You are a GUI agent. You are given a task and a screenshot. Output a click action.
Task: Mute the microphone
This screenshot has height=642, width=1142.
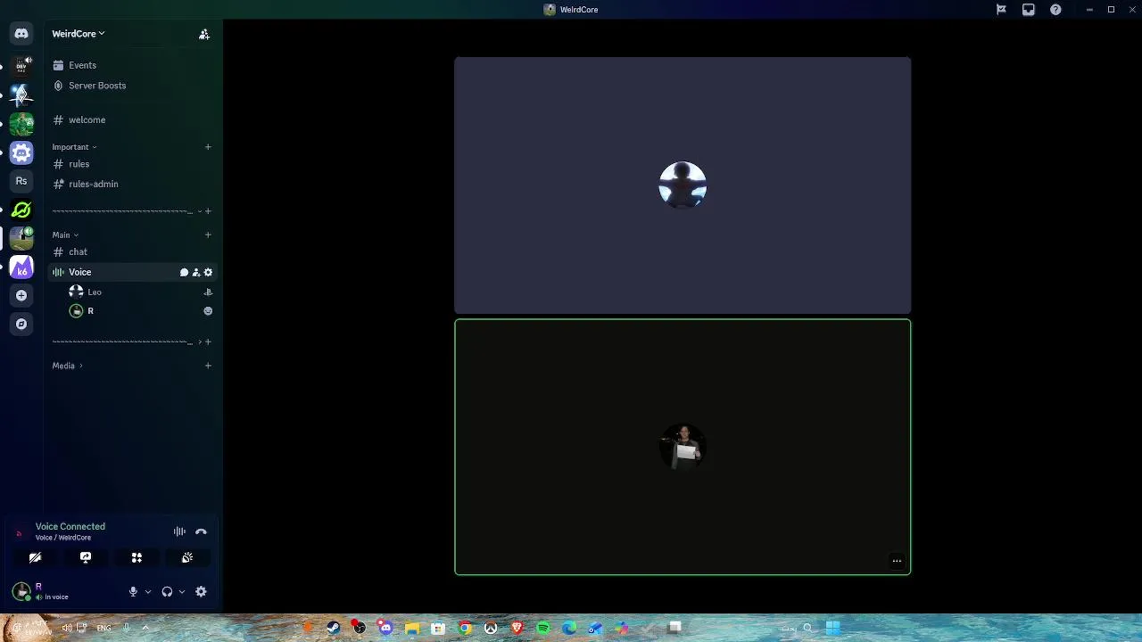click(133, 591)
